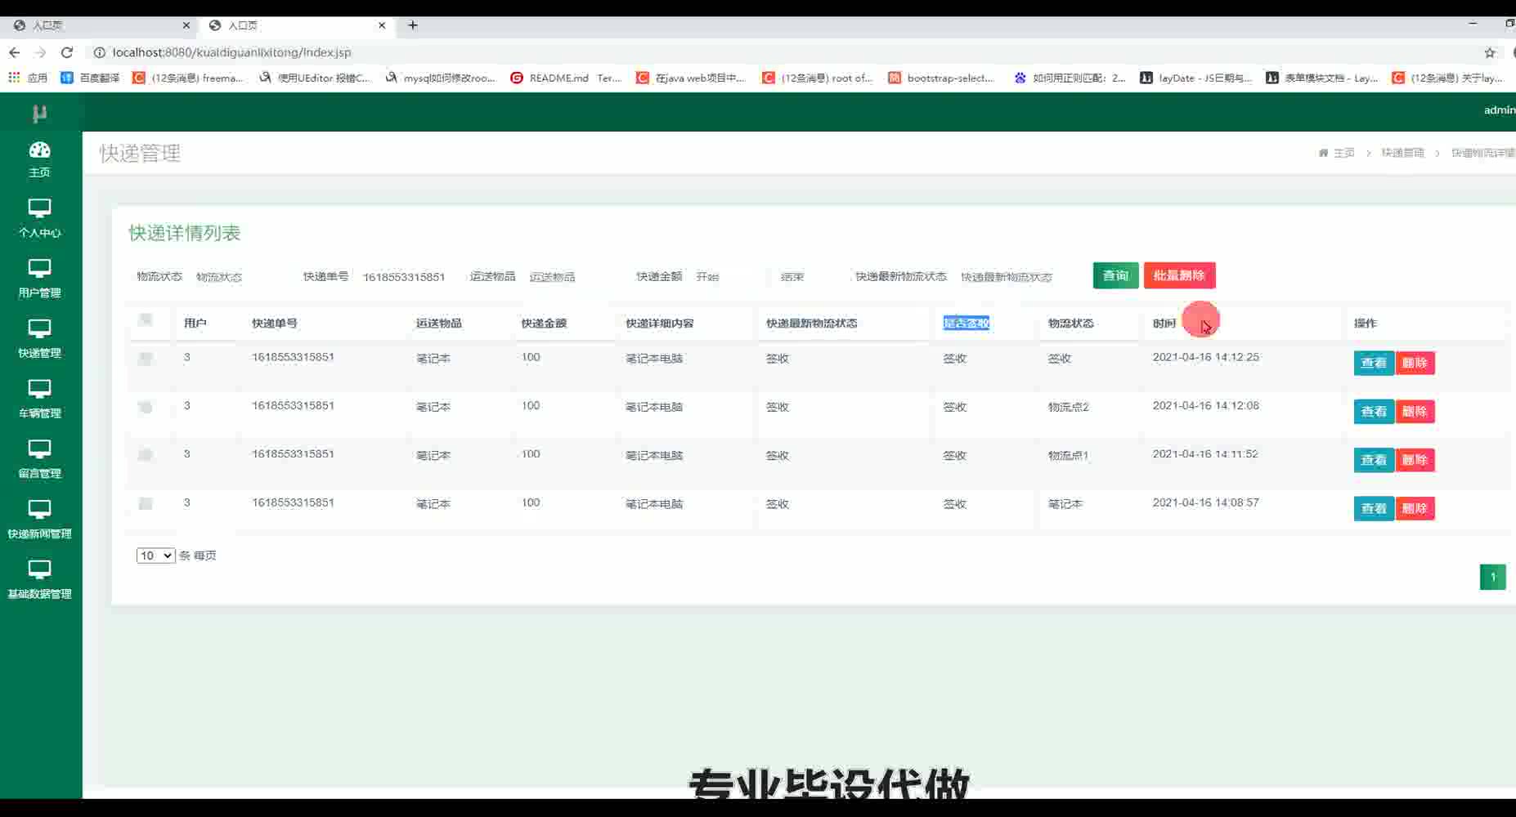Check the row dated 2021-04-16 14:12:25
Image resolution: width=1516 pixels, height=817 pixels.
[x=146, y=358]
